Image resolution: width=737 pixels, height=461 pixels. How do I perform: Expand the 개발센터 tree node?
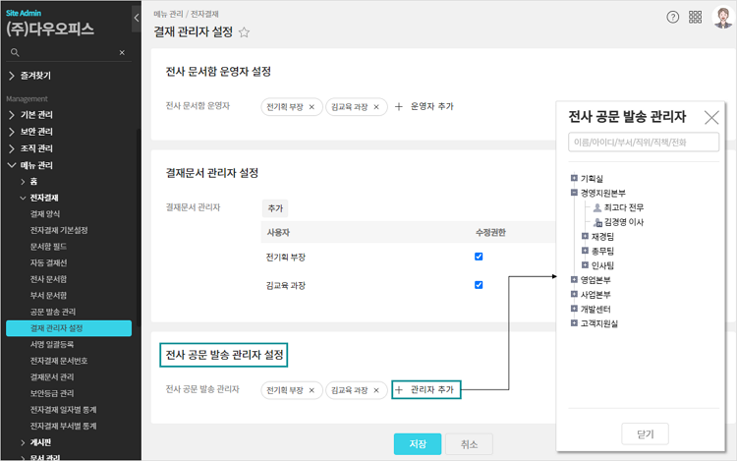574,309
